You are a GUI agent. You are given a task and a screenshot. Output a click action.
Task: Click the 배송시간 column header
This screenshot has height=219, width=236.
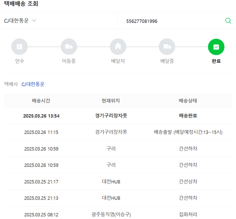pyautogui.click(x=41, y=101)
